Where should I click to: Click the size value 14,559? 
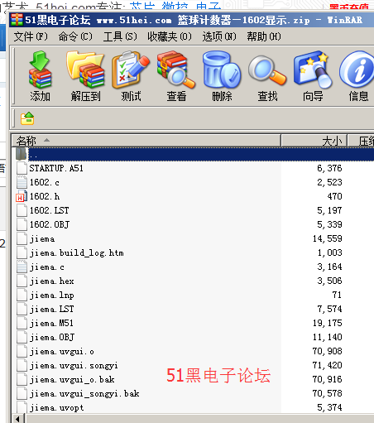coord(328,238)
